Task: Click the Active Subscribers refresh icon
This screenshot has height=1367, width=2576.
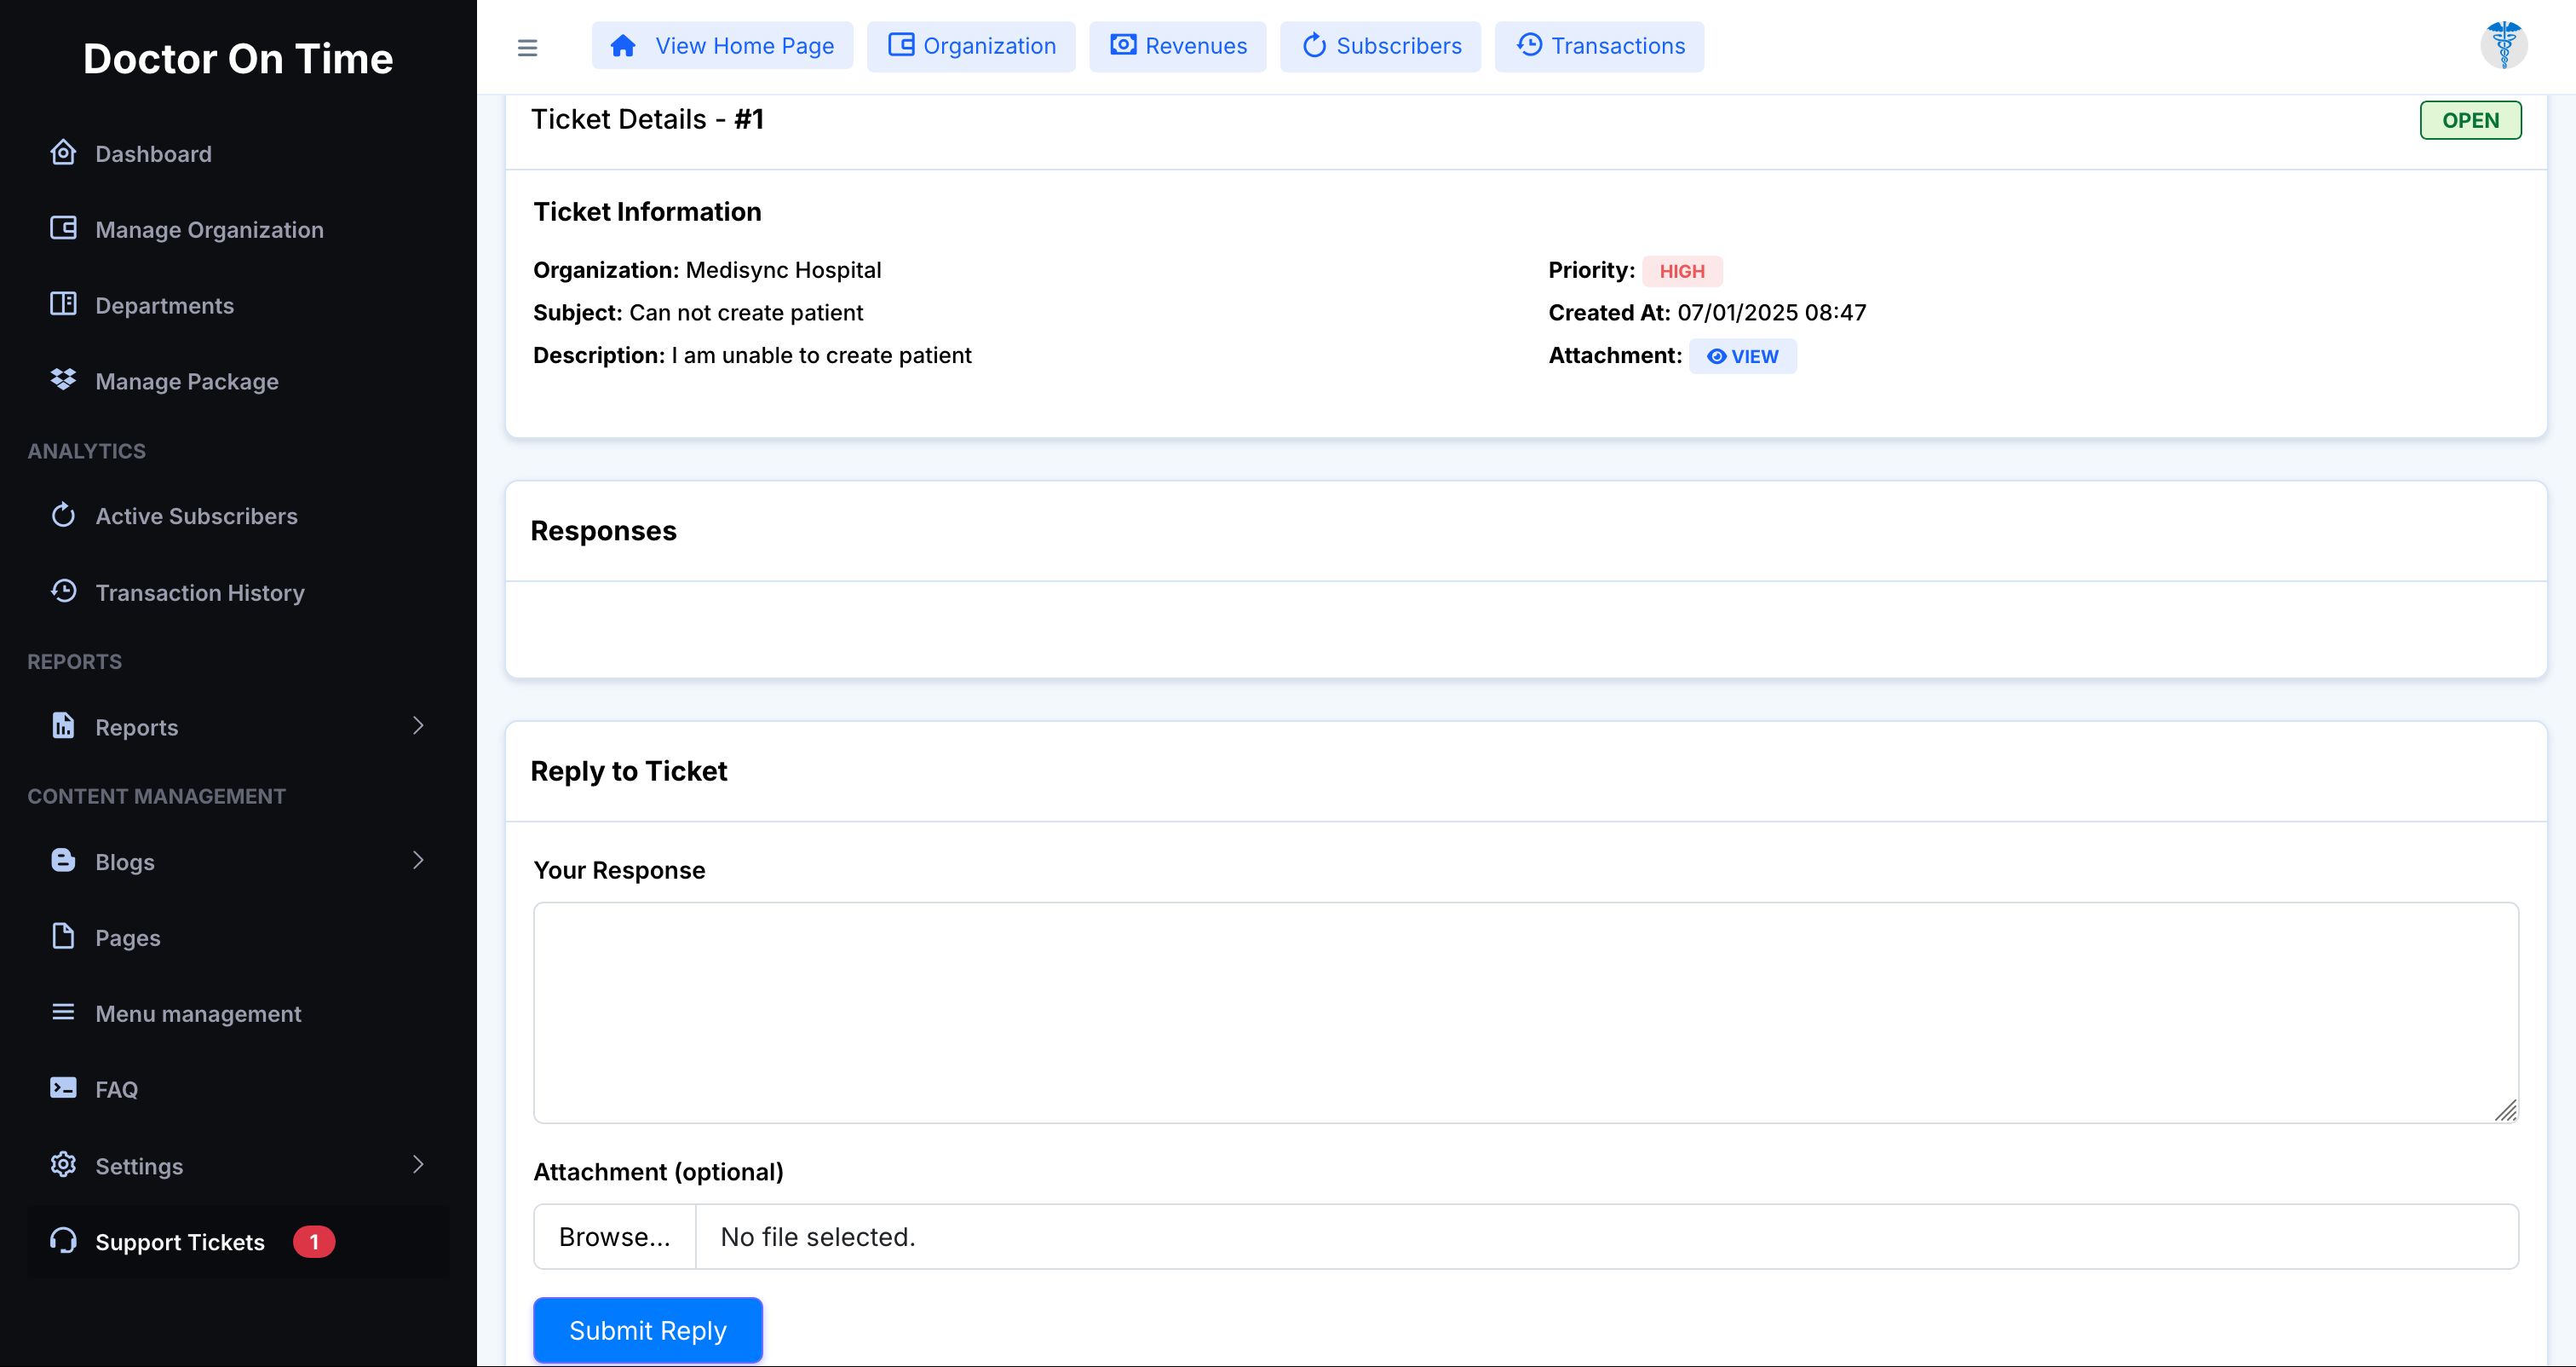Action: coord(63,516)
